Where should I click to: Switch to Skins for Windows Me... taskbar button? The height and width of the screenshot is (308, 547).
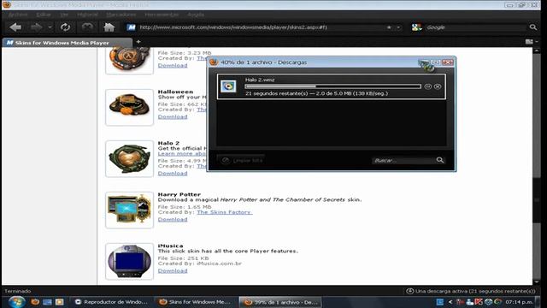pyautogui.click(x=195, y=302)
